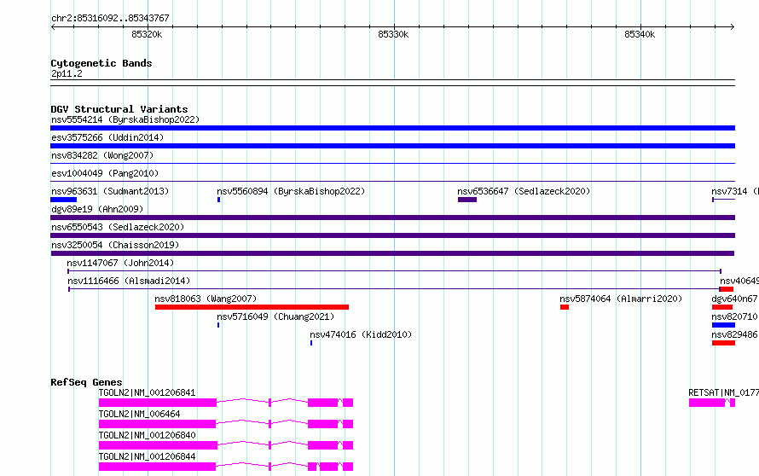Select the blue nsv820710 variant bar
The image size is (759, 476).
[x=723, y=325]
